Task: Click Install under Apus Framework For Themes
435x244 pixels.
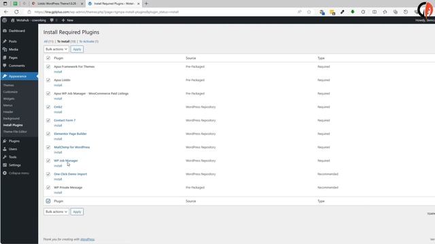Action: 58,72
